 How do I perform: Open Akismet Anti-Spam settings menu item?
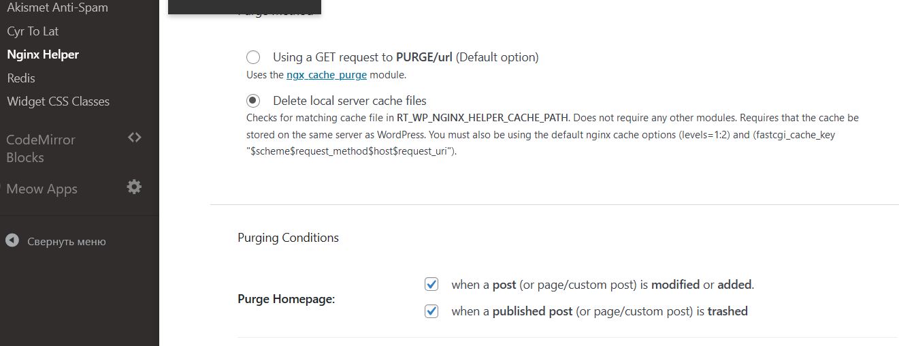click(x=57, y=8)
